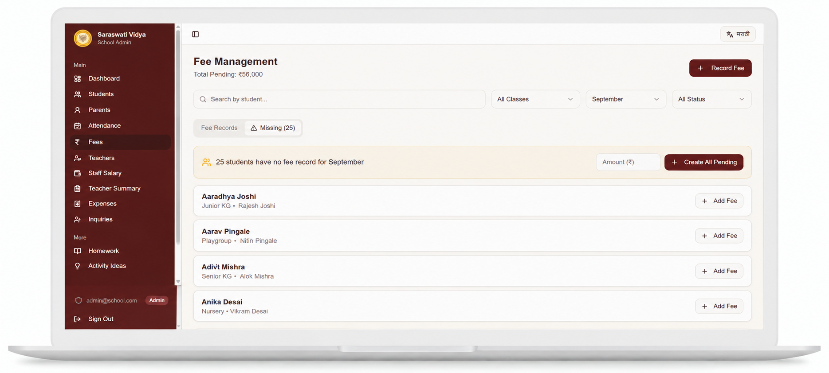Click the Admin badge in sidebar

point(157,300)
